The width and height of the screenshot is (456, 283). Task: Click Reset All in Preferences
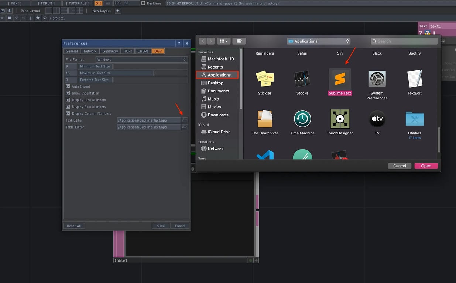pyautogui.click(x=74, y=226)
